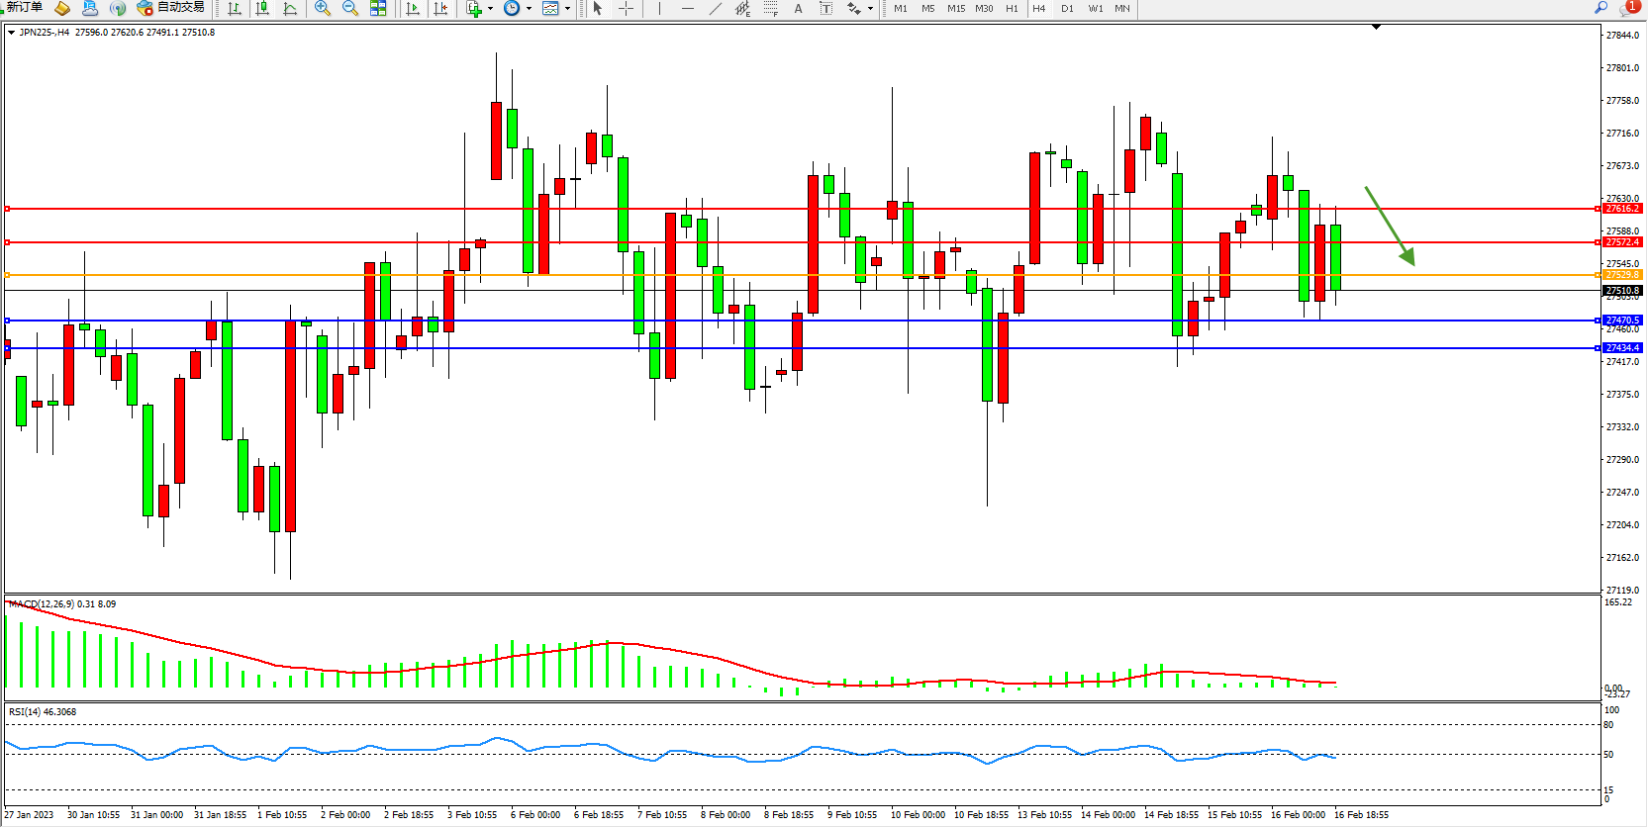Toggle candlestick chart display mode
This screenshot has width=1648, height=828.
pos(262,8)
